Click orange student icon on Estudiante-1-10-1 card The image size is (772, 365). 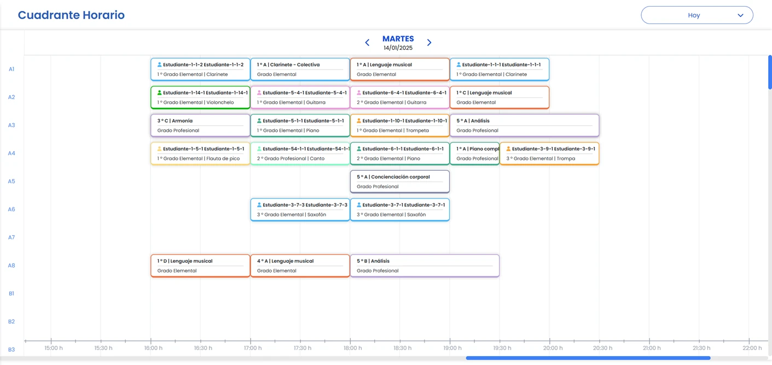[x=359, y=121]
